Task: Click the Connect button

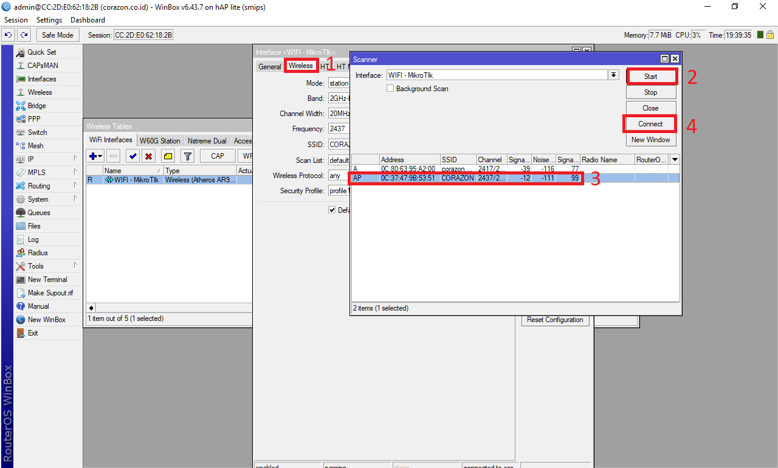Action: 650,123
